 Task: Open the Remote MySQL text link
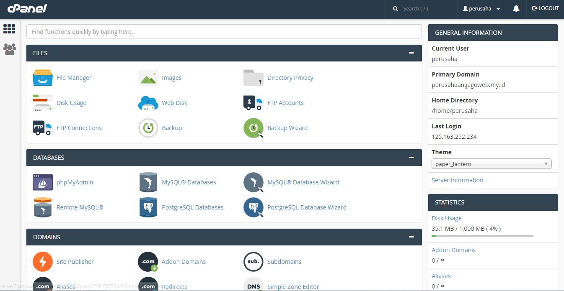pyautogui.click(x=80, y=207)
